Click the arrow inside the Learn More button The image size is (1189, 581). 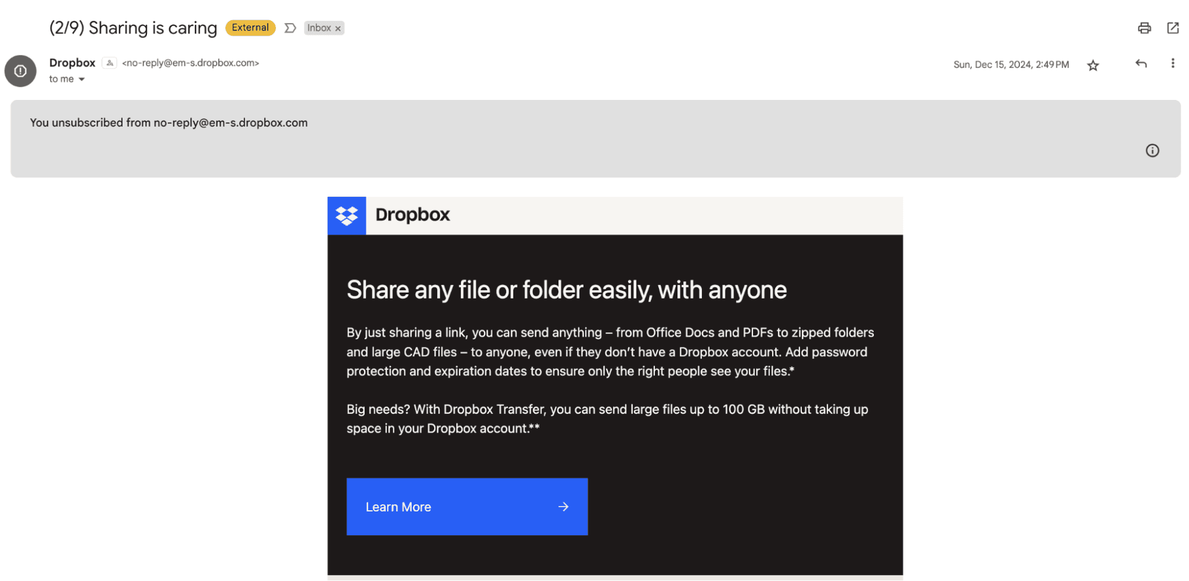(563, 507)
